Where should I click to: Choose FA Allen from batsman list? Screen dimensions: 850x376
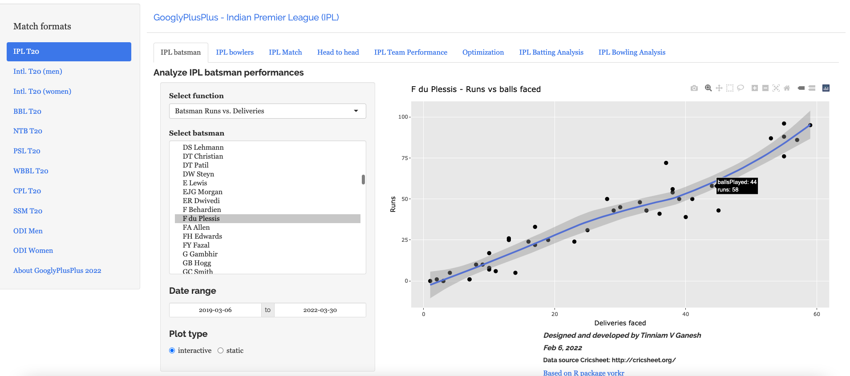(196, 227)
